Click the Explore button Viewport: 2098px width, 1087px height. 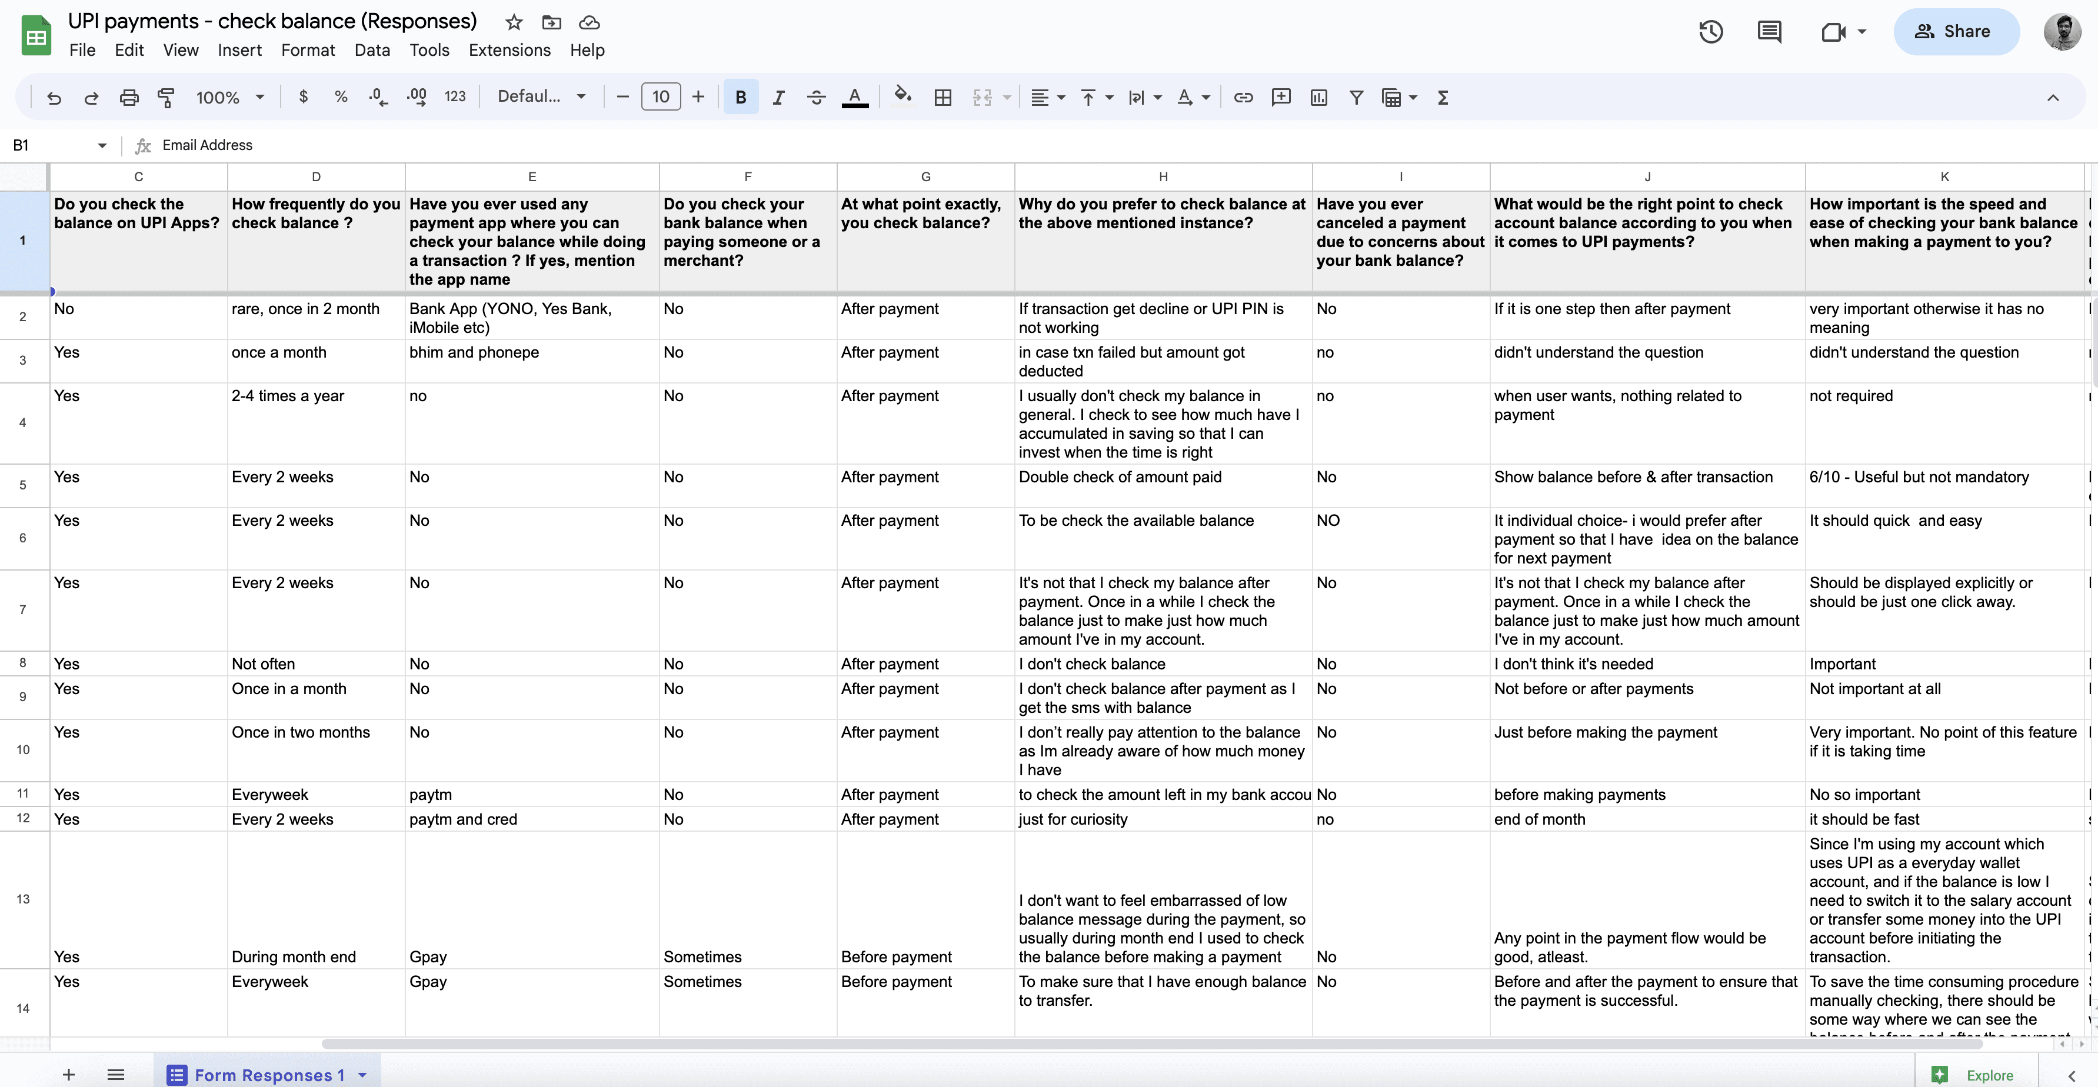(1974, 1075)
